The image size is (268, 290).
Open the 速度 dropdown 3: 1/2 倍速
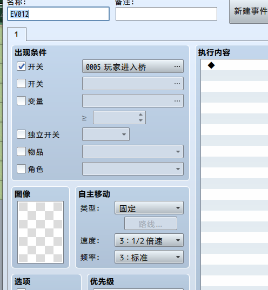click(x=149, y=240)
